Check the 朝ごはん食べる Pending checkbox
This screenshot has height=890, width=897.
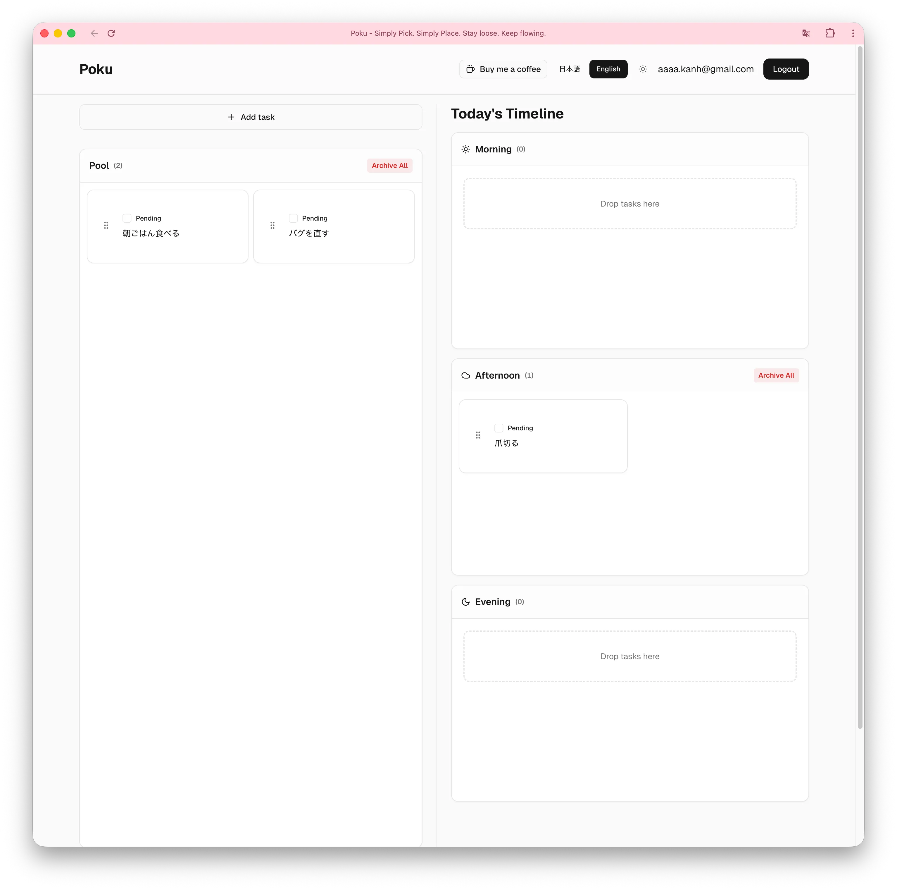pyautogui.click(x=127, y=218)
